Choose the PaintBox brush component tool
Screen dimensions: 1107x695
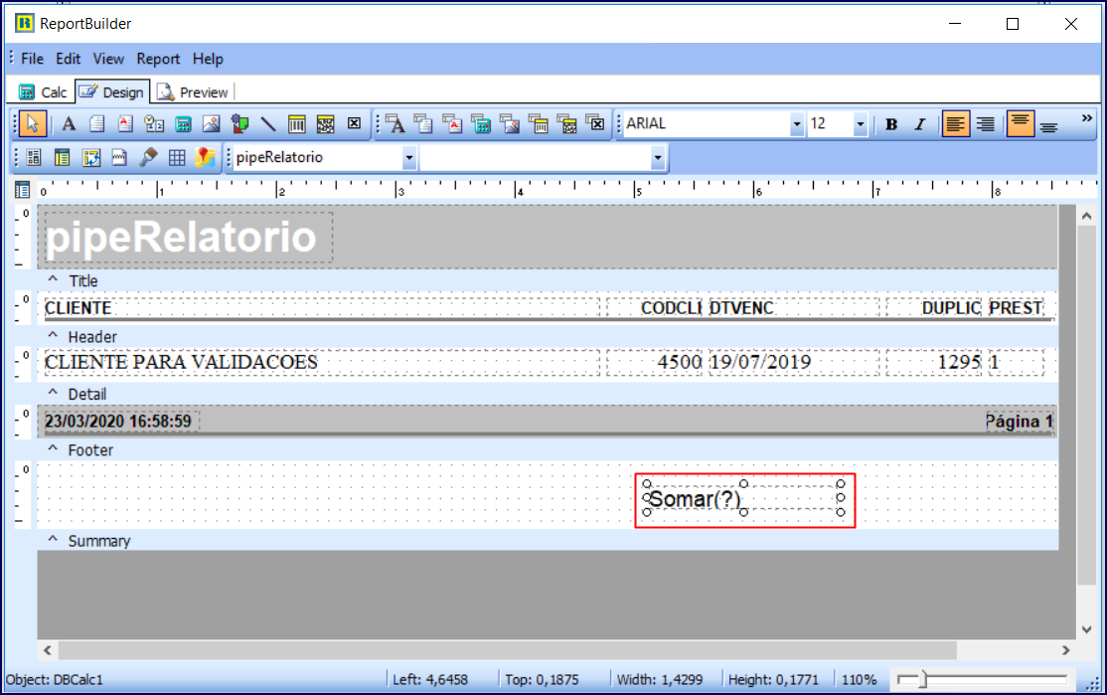(148, 157)
